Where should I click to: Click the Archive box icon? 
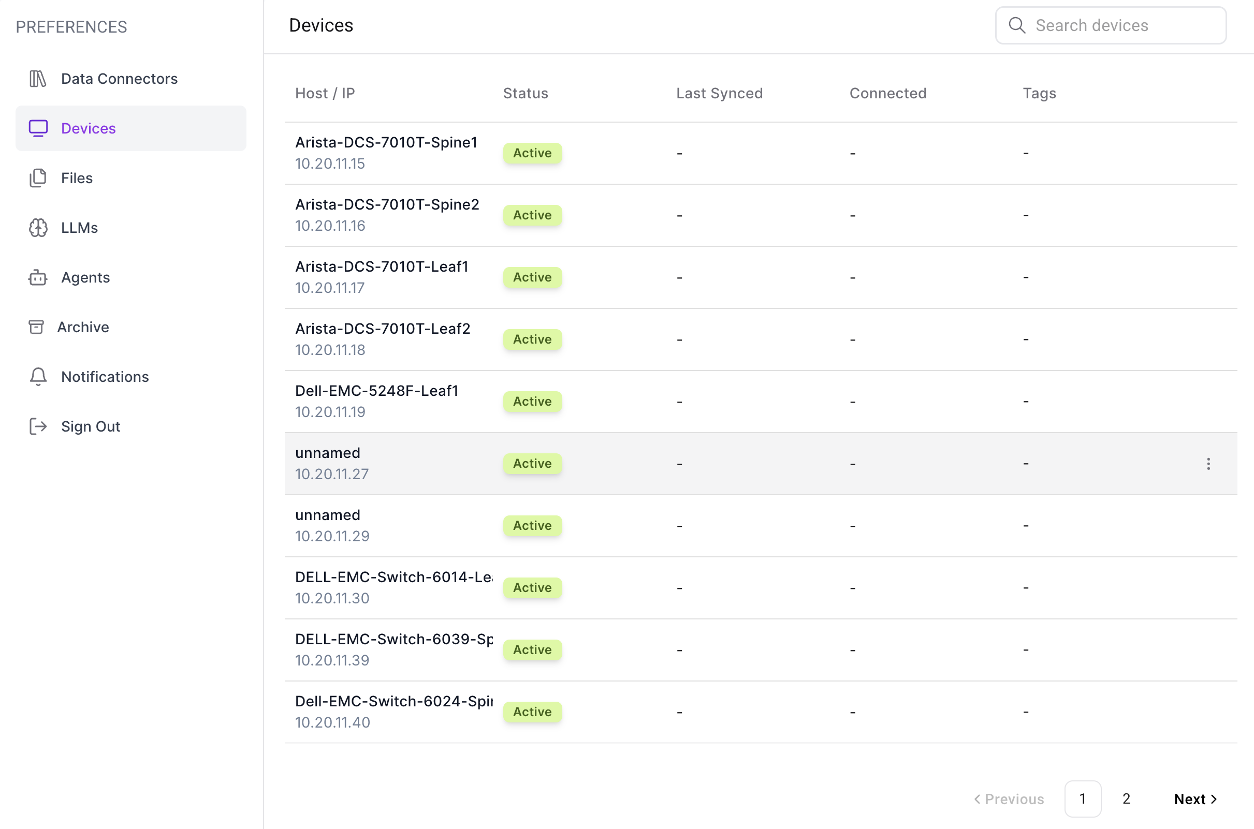pyautogui.click(x=36, y=327)
